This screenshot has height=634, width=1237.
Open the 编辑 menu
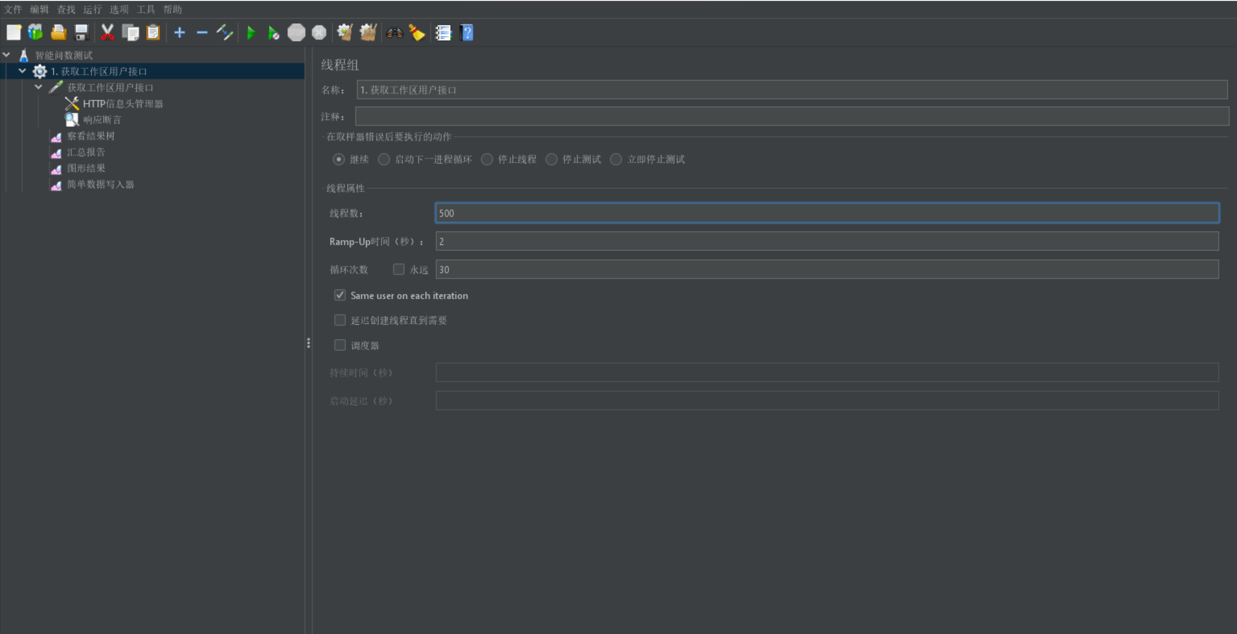(39, 9)
